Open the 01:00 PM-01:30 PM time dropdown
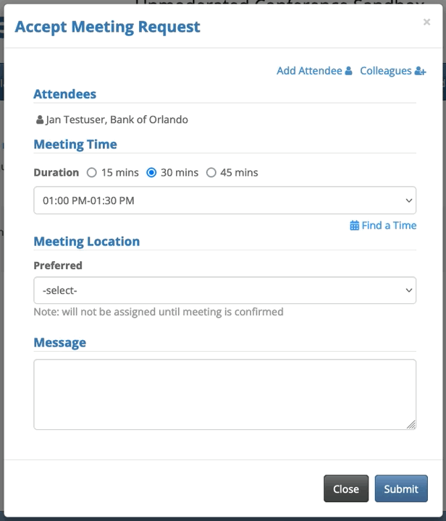 click(224, 200)
